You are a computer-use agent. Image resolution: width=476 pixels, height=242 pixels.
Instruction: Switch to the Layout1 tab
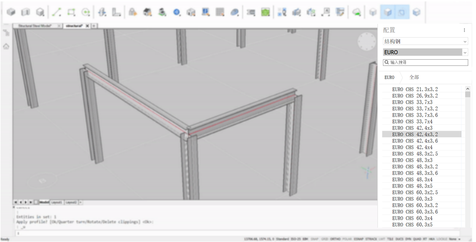click(x=56, y=203)
